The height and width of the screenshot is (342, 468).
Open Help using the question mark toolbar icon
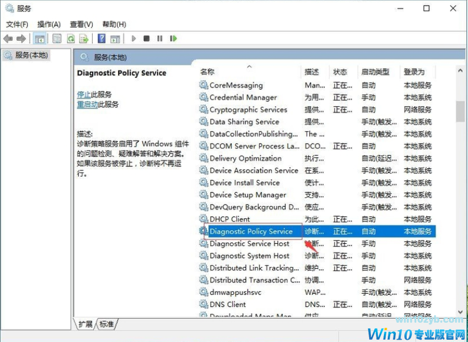pos(101,39)
